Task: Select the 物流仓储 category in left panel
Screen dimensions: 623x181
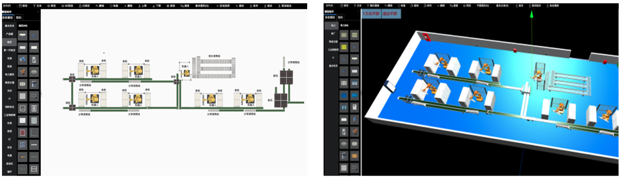Action: tap(9, 82)
